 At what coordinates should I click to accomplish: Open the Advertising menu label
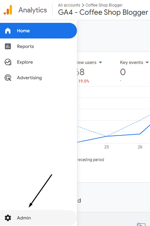[29, 78]
